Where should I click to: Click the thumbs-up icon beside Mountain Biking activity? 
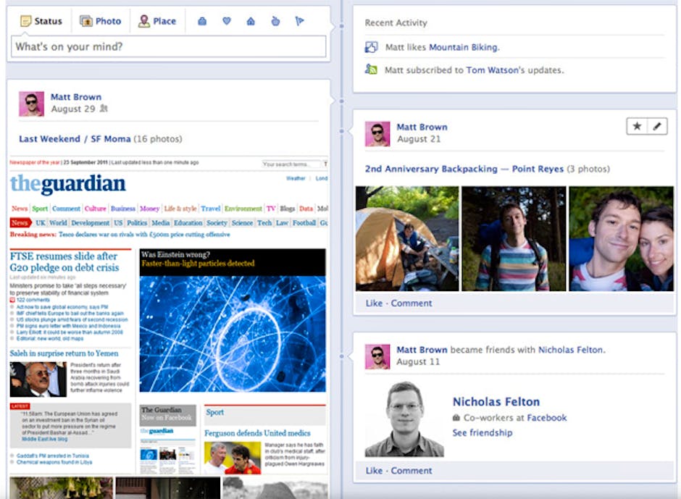(371, 48)
